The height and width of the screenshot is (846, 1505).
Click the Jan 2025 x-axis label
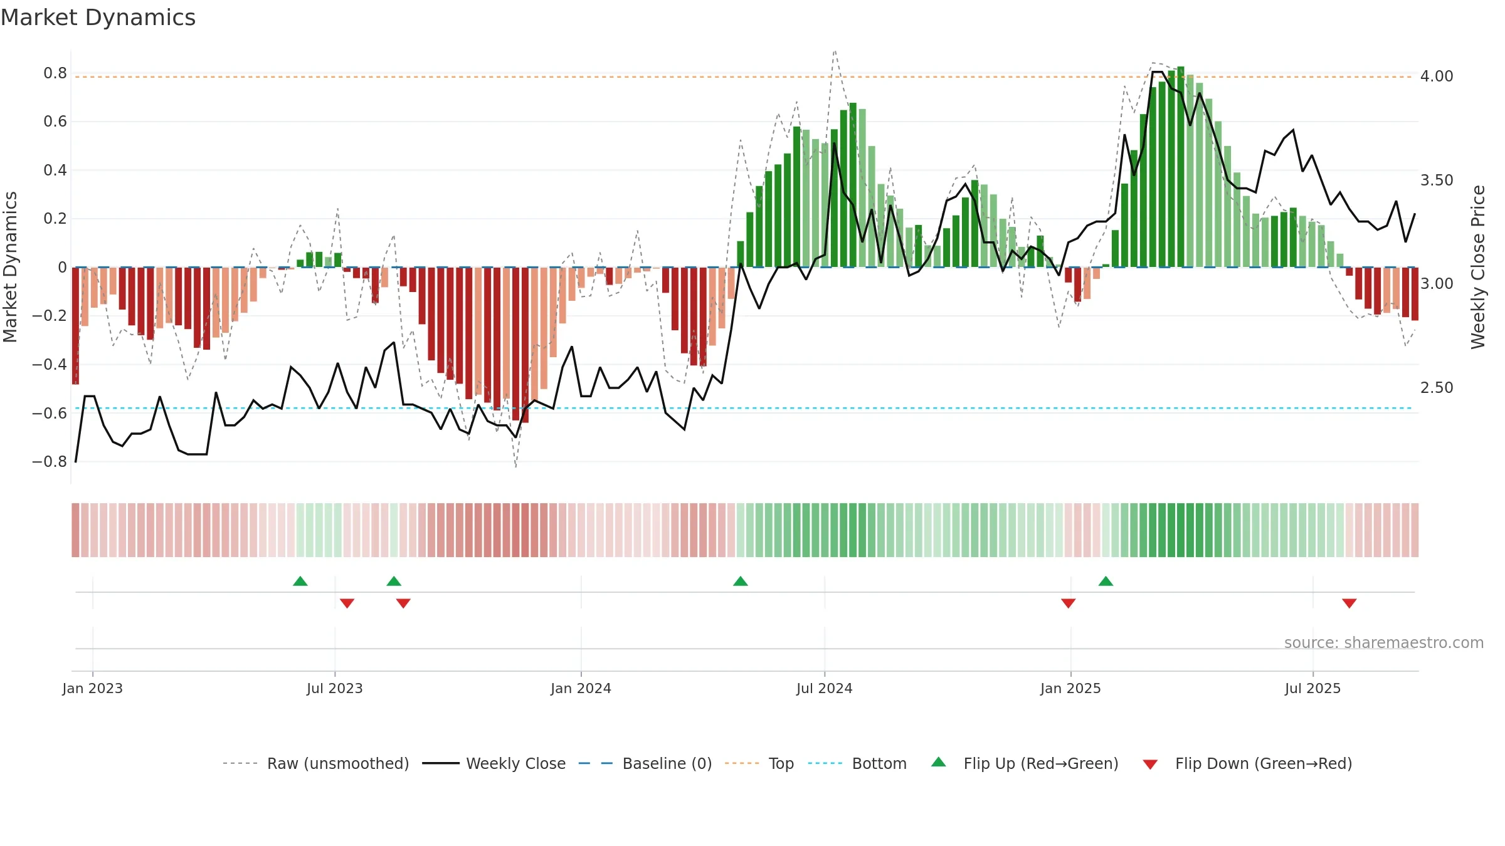[1071, 688]
